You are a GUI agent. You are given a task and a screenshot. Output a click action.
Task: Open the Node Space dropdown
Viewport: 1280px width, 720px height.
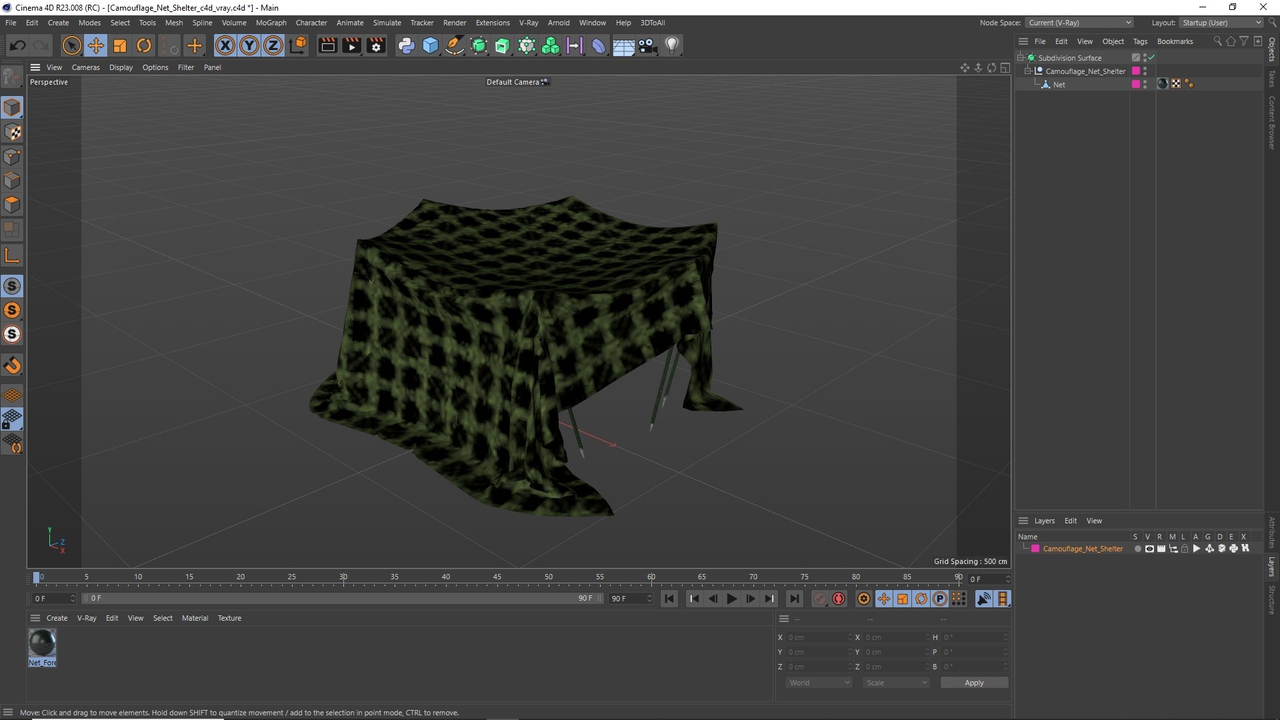1079,23
